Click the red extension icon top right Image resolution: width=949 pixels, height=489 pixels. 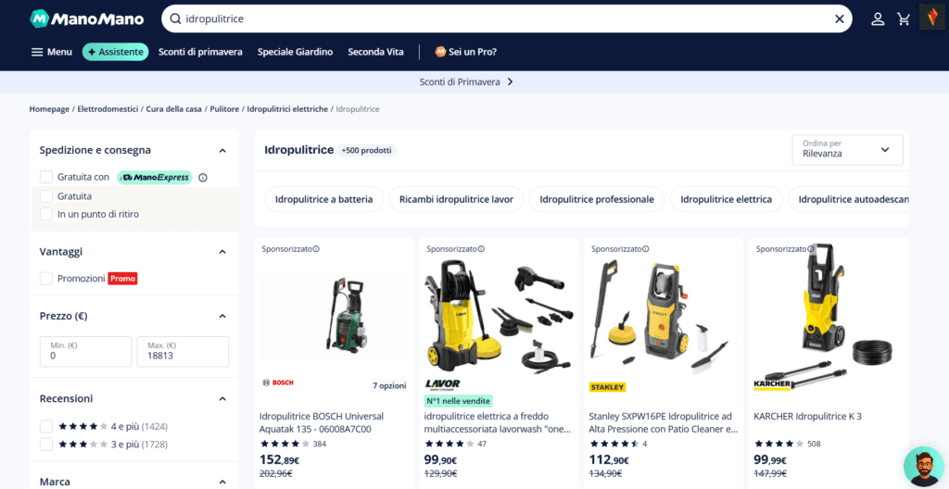click(930, 17)
